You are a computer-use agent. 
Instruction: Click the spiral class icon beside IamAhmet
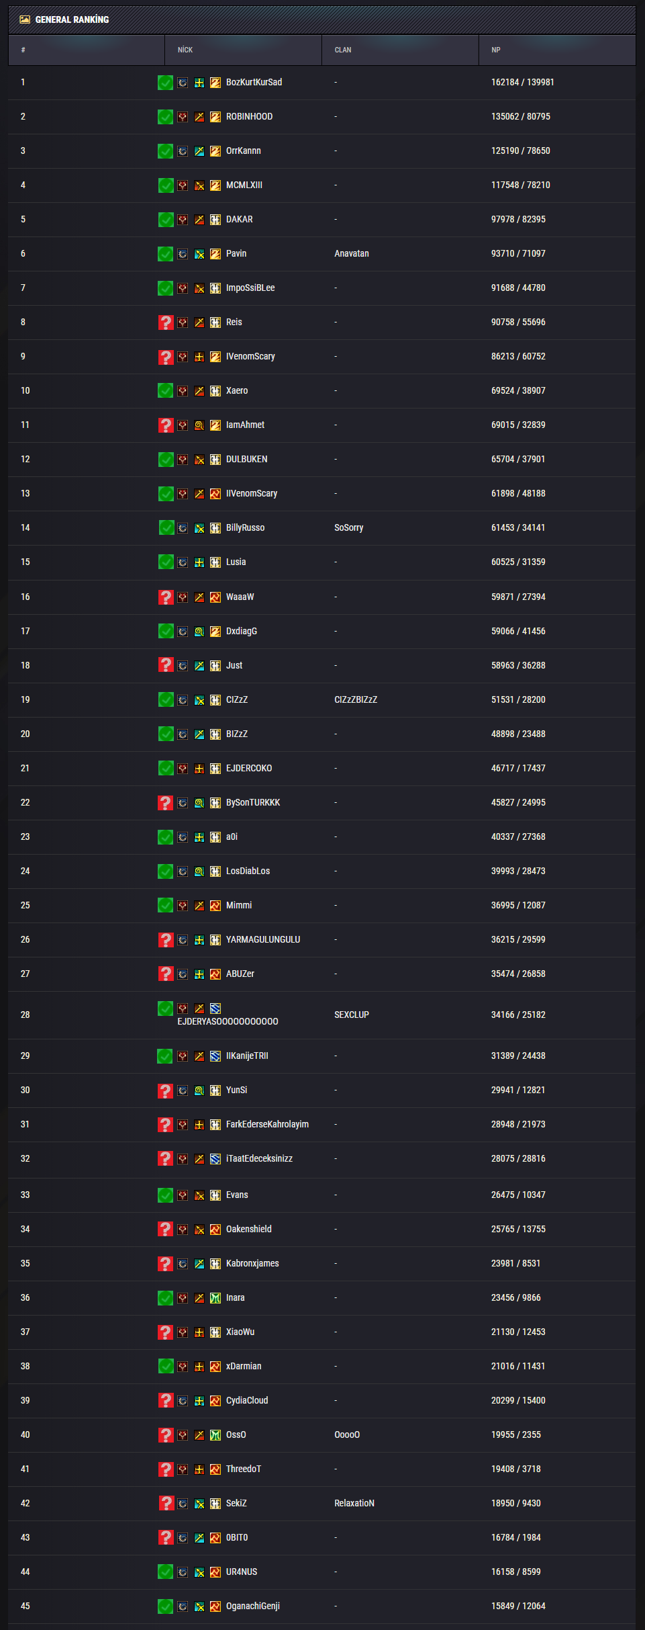point(199,425)
